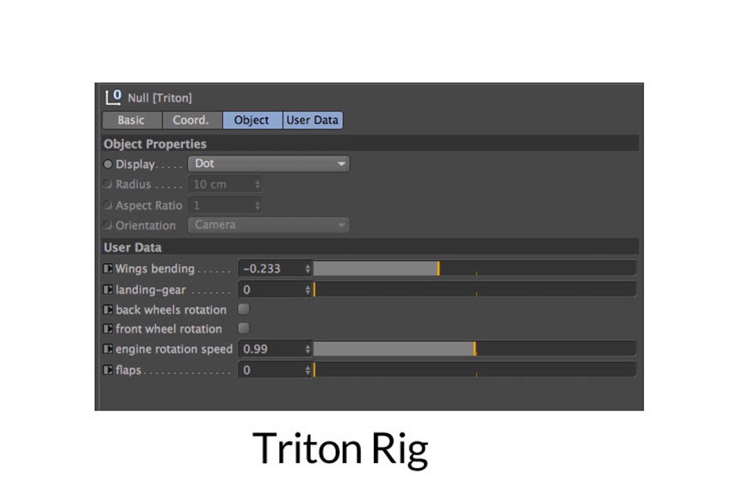Viewport: 739px width, 492px height.
Task: Click the landing-gear animation keyframe icon
Action: pyautogui.click(x=108, y=289)
